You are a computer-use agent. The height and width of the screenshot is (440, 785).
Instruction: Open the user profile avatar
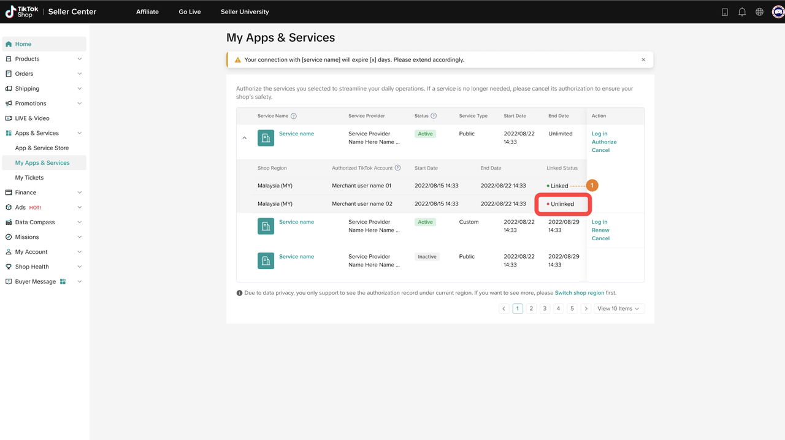point(777,12)
